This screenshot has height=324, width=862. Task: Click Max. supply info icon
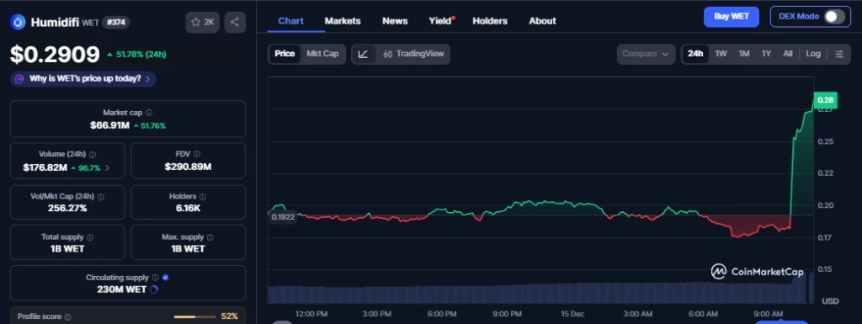tap(210, 238)
